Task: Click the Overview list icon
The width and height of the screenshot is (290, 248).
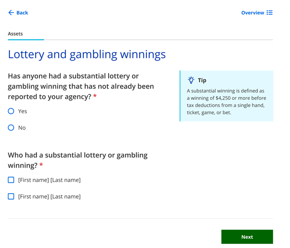Action: [270, 13]
